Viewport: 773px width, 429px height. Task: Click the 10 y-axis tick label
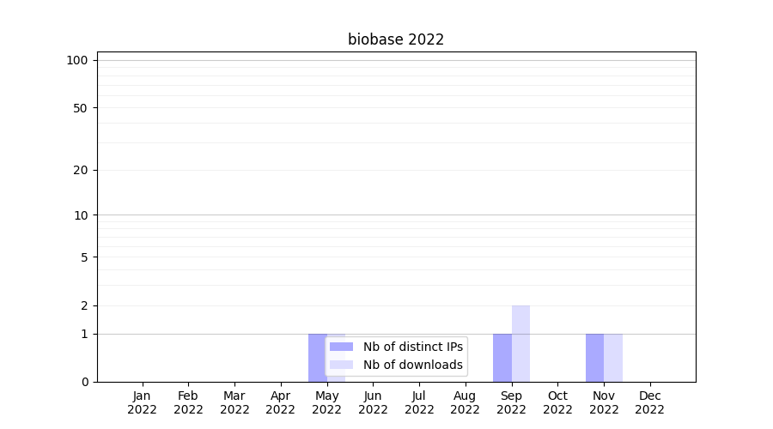(81, 215)
